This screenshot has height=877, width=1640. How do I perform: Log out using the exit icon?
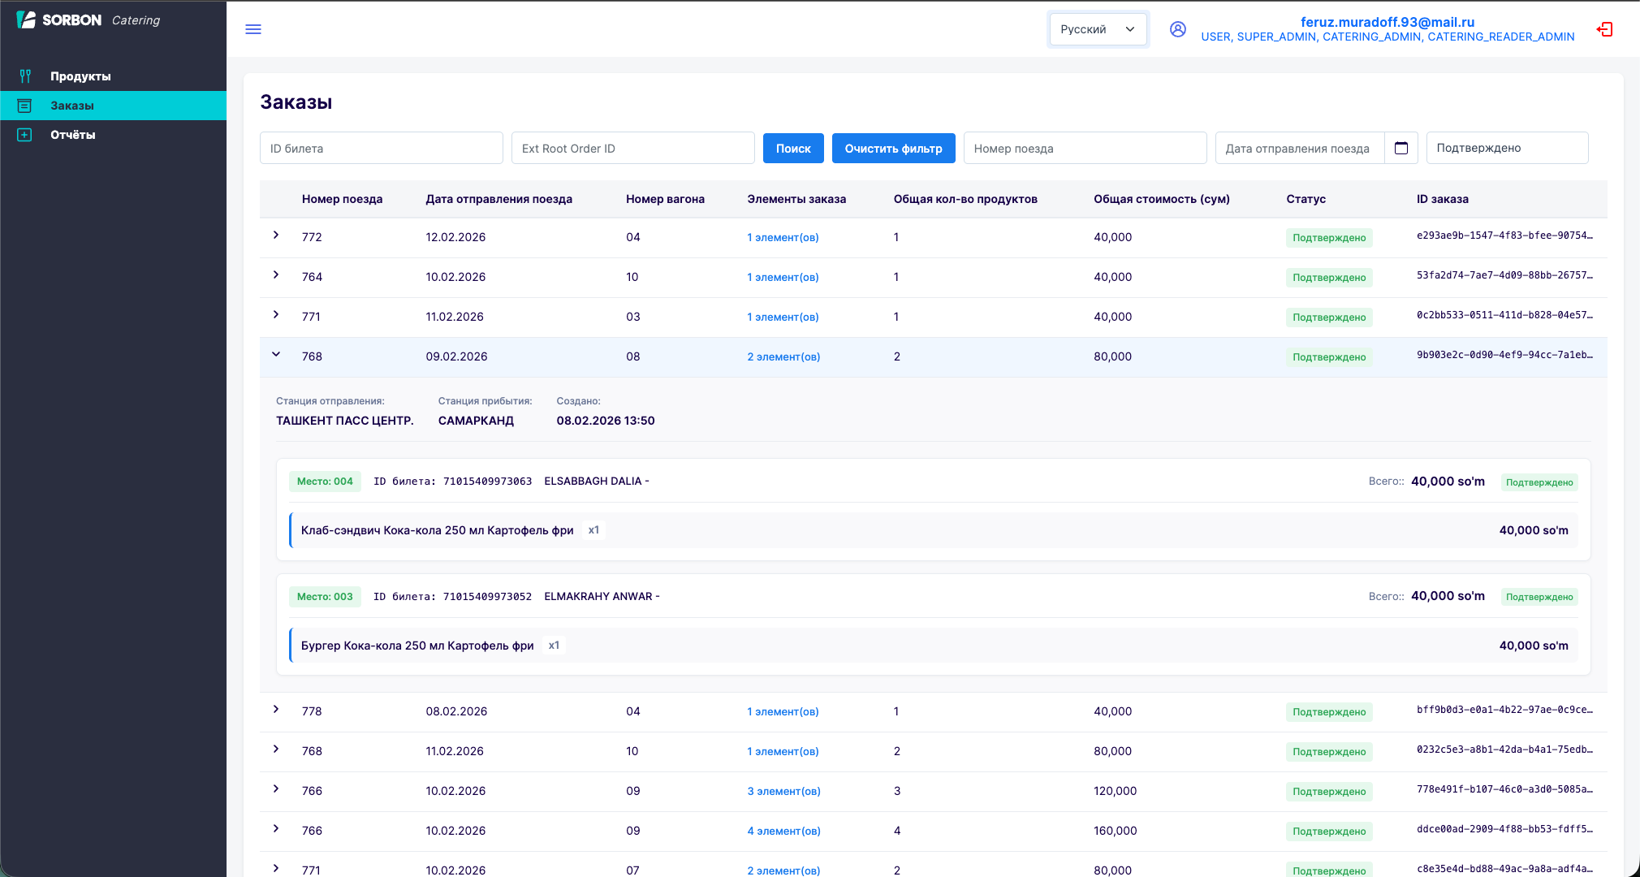point(1606,29)
